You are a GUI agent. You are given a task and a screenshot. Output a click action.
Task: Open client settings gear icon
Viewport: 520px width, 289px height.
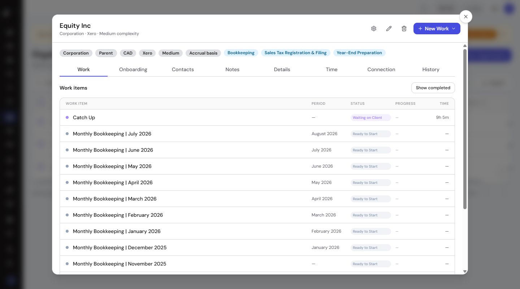tap(374, 29)
